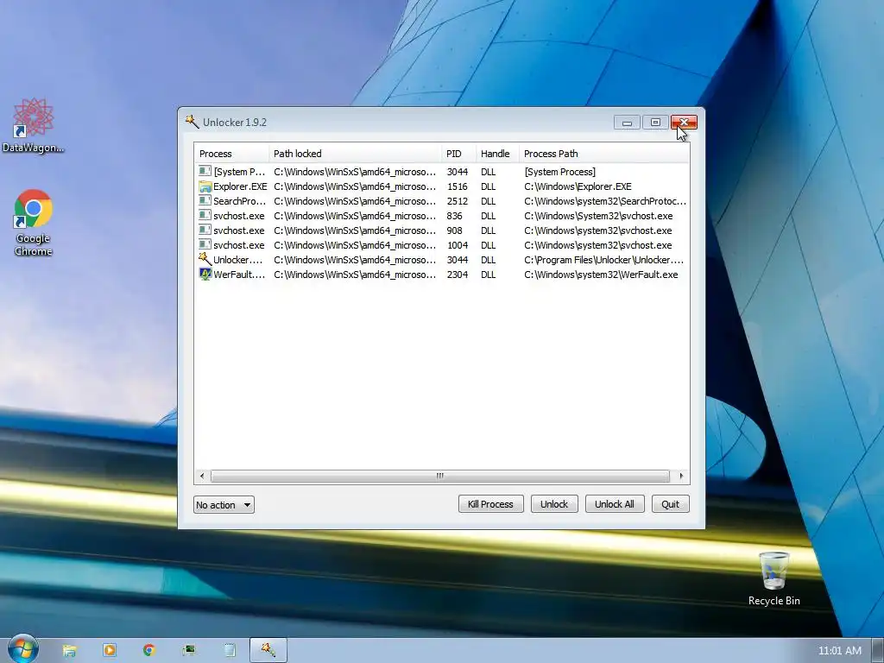Screen dimensions: 884x663
Task: Click PID value 908
Action: coord(454,230)
